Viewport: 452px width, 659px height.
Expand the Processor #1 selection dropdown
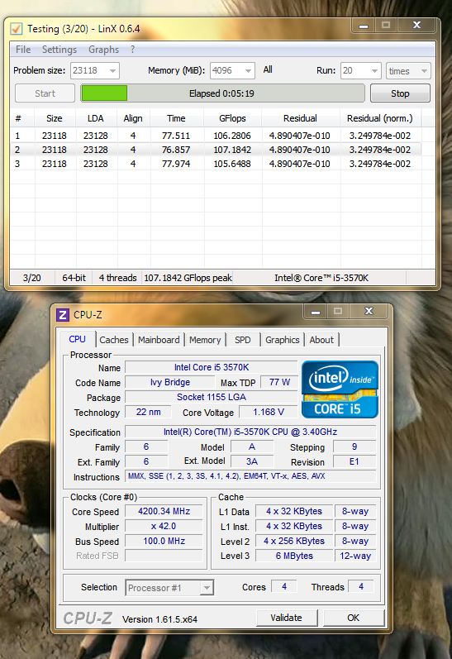pyautogui.click(x=207, y=588)
